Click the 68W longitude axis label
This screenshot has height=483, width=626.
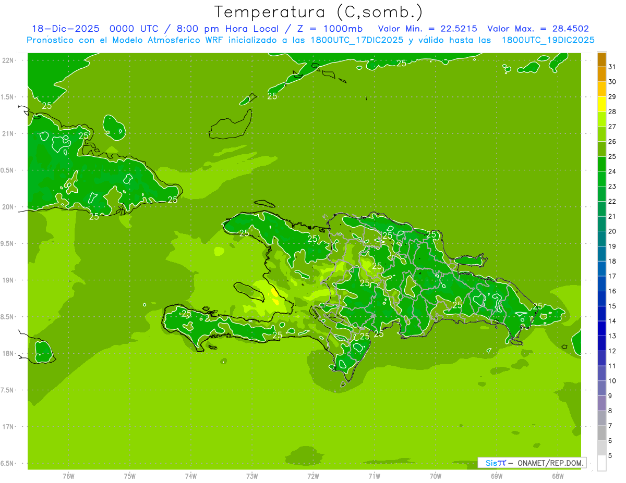[558, 476]
